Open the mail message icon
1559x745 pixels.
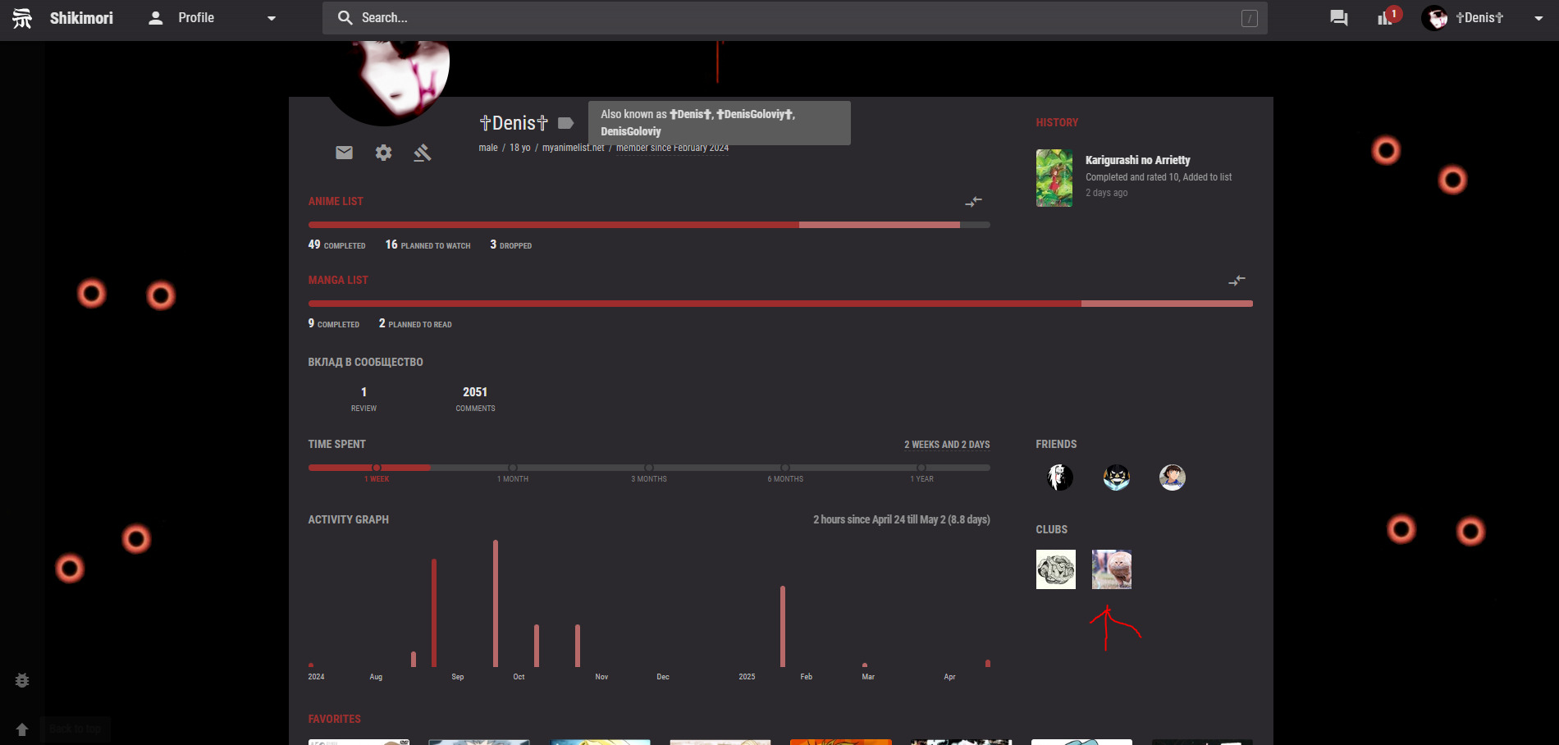[344, 153]
